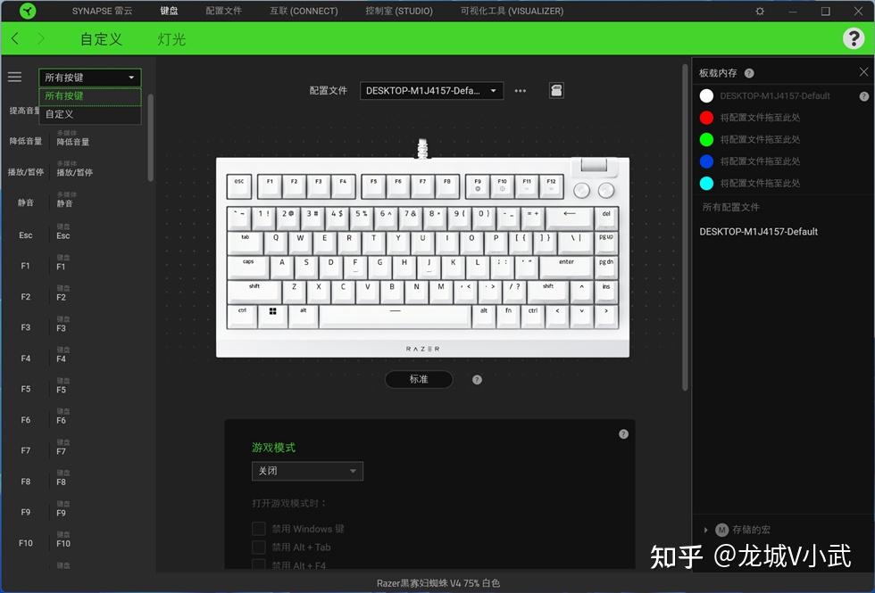Select the tab key on keyboard image

tap(245, 243)
